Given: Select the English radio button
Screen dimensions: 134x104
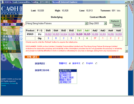Looking at the screenshot, I should [96, 64].
